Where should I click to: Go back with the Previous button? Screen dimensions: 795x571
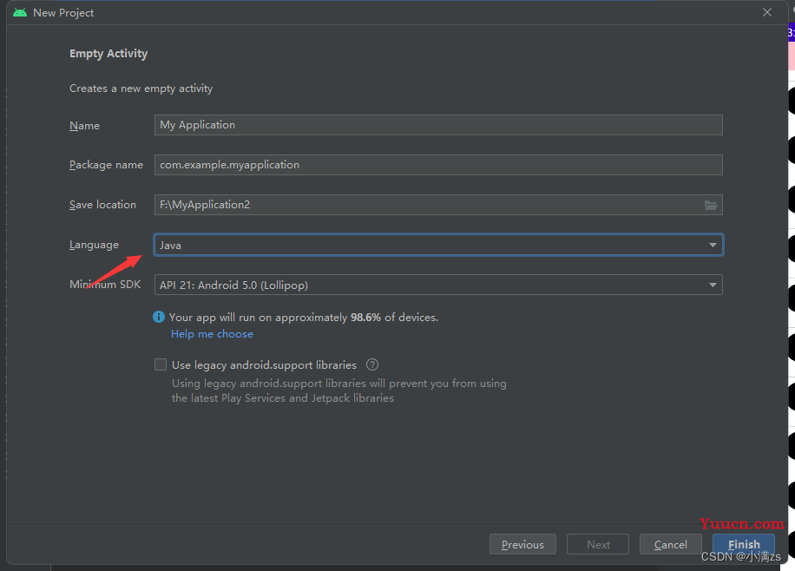[x=522, y=544]
